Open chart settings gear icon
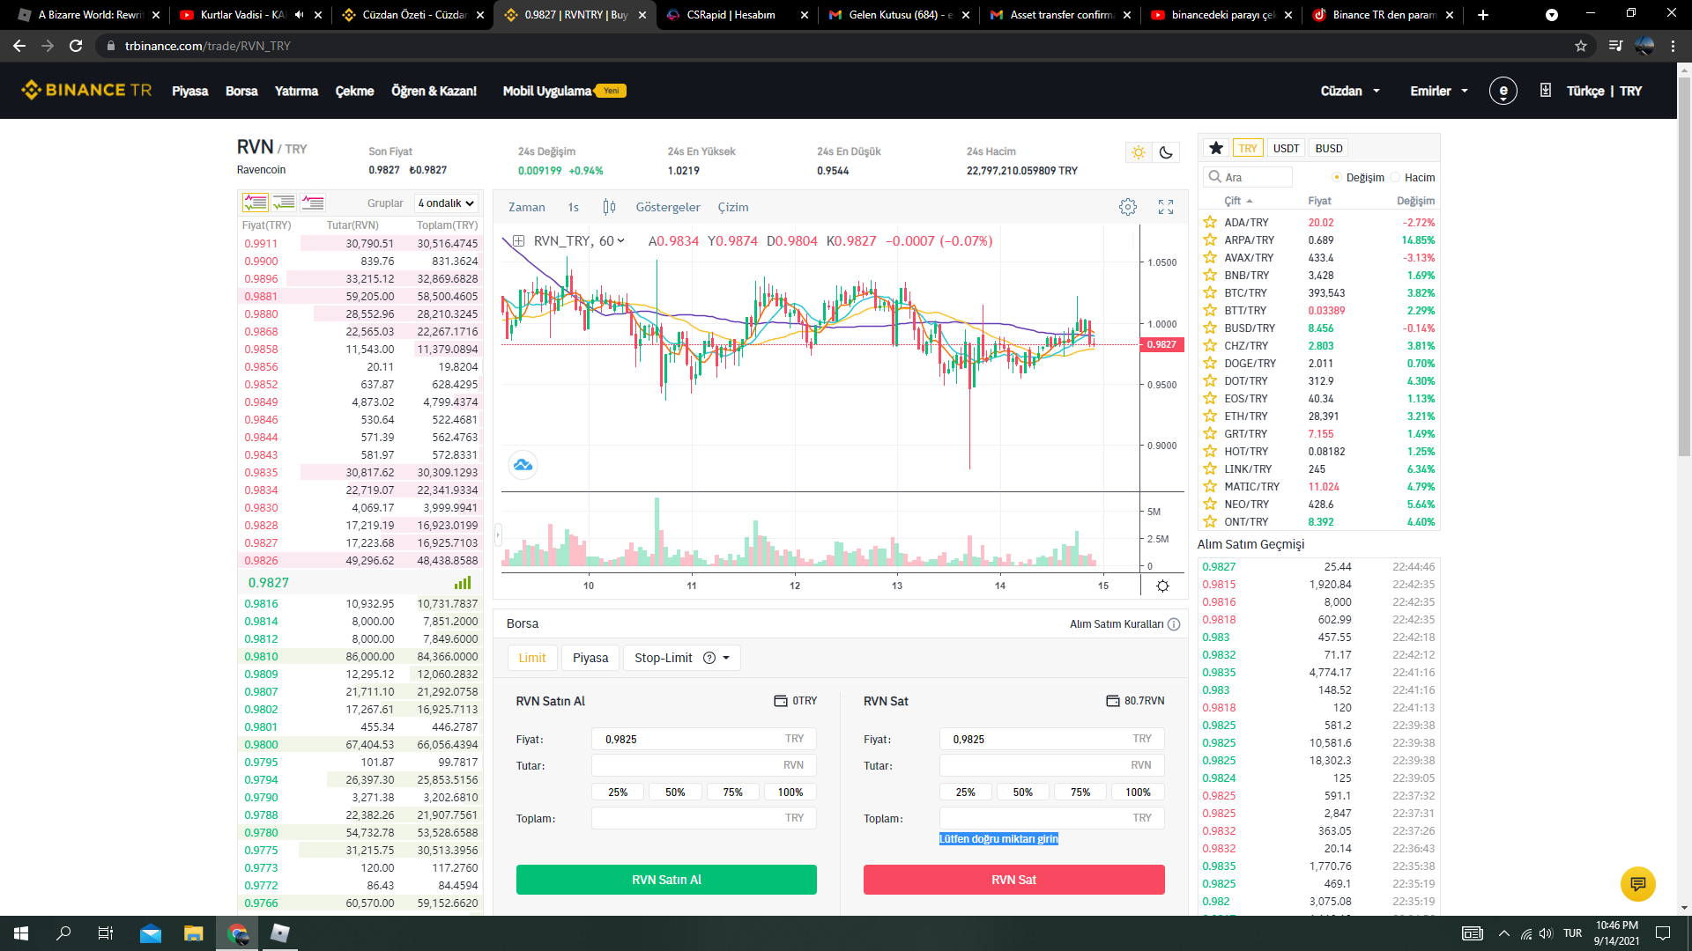The width and height of the screenshot is (1692, 951). click(x=1127, y=207)
